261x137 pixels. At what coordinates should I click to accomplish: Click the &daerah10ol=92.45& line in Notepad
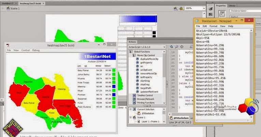211,115
